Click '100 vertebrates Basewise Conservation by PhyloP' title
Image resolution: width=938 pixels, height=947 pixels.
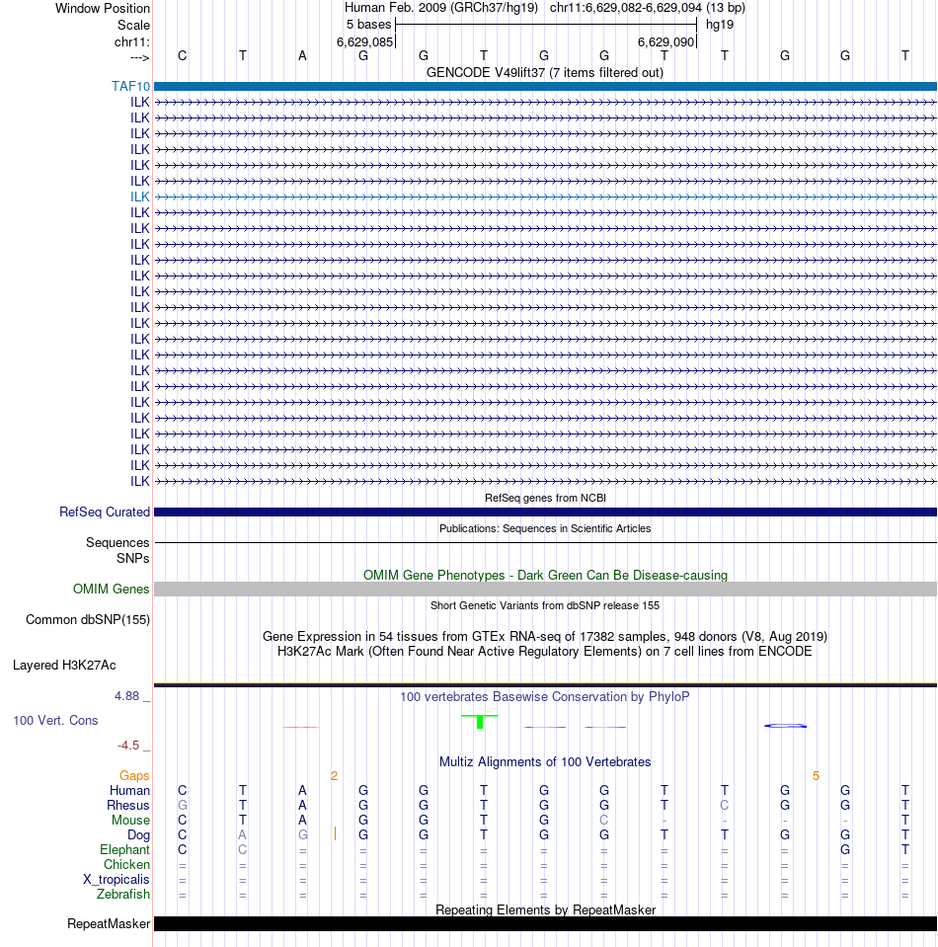[x=545, y=696]
